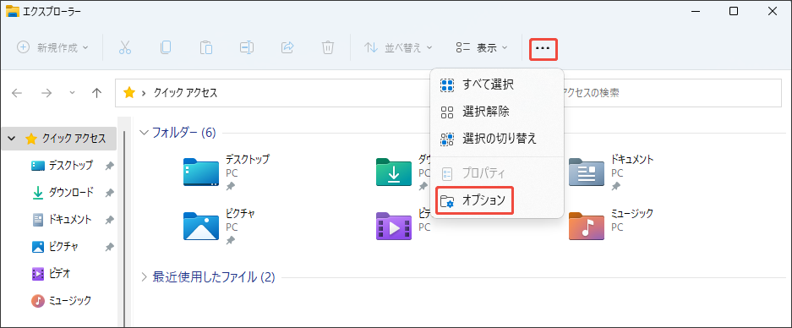
Task: Click the Share icon in toolbar
Action: [287, 47]
